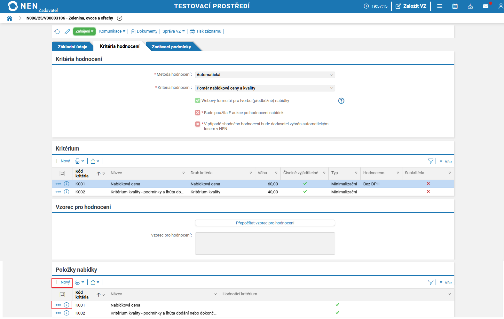Screen dimensions: 504x319
Task: Click Založit VZ button
Action: click(411, 6)
